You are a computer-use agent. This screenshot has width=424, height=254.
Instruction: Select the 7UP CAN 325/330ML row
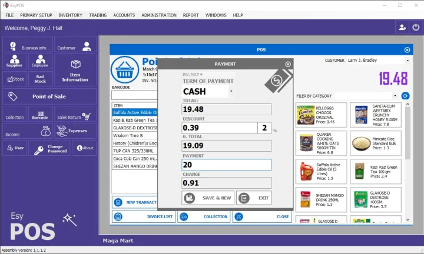click(135, 151)
